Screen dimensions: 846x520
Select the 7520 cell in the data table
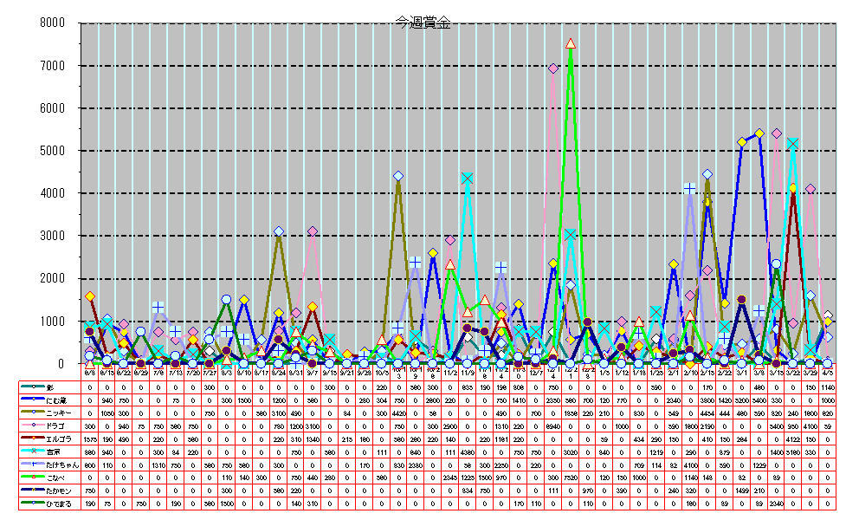(571, 478)
